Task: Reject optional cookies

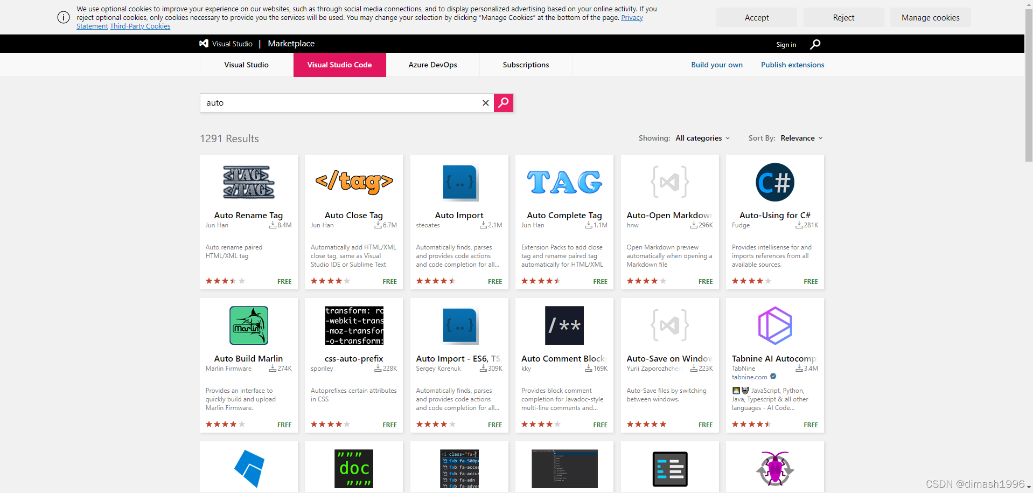Action: pyautogui.click(x=843, y=18)
